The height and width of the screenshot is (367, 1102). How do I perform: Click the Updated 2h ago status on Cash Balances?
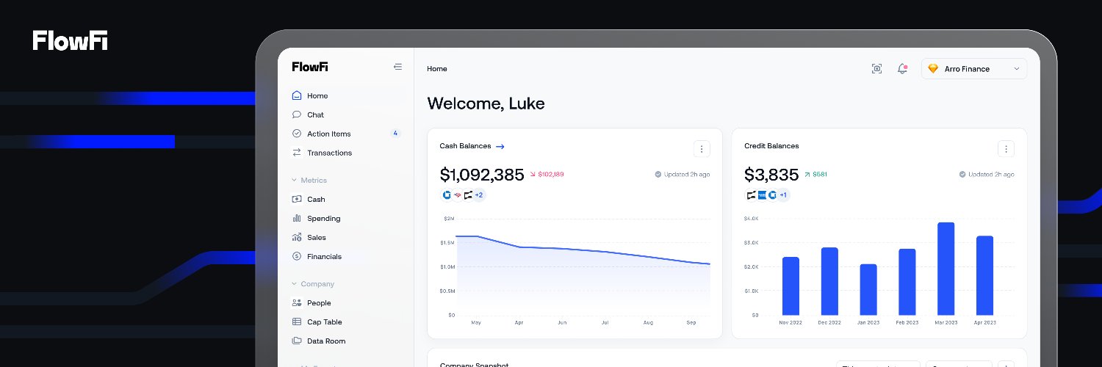(x=683, y=175)
